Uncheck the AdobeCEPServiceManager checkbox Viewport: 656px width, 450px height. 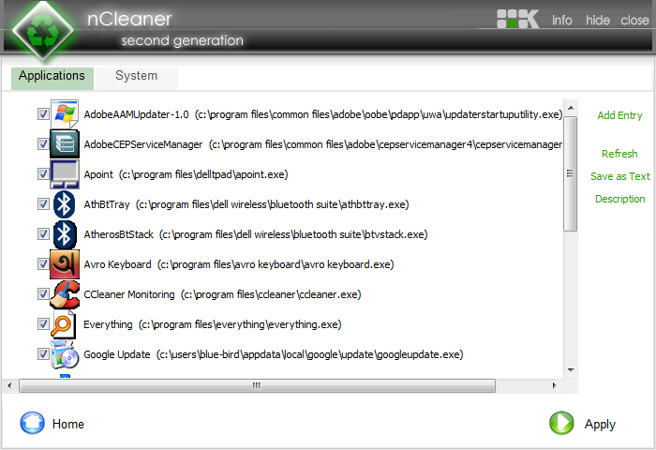(43, 144)
